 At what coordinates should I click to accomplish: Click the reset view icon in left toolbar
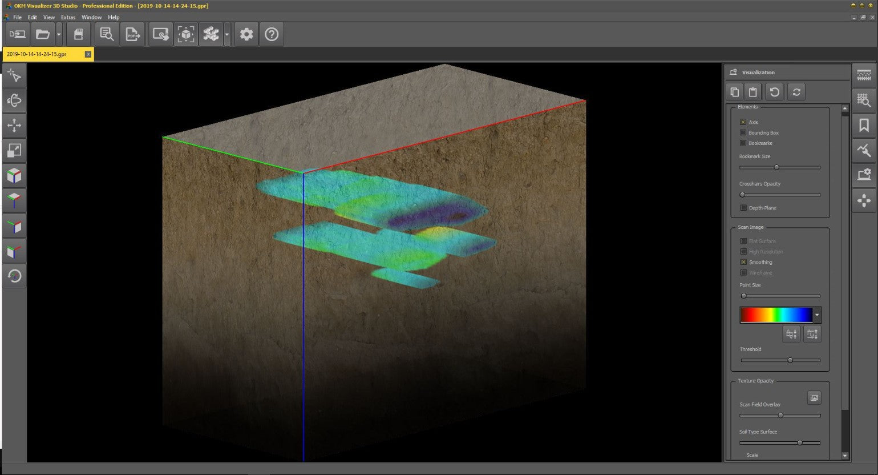(14, 276)
